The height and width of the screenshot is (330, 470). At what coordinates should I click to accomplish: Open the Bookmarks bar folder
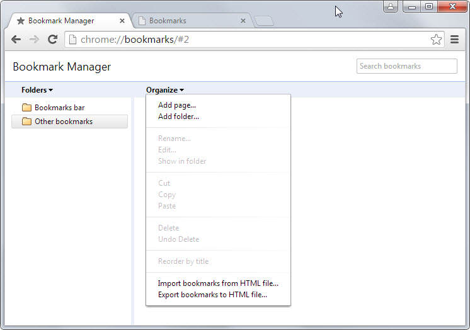coord(59,108)
